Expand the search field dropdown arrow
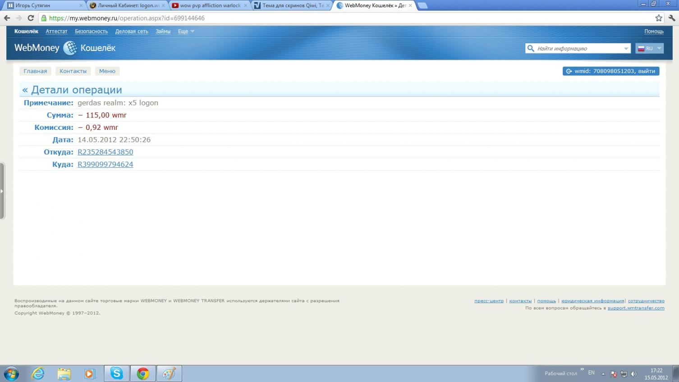The height and width of the screenshot is (382, 679). click(626, 48)
